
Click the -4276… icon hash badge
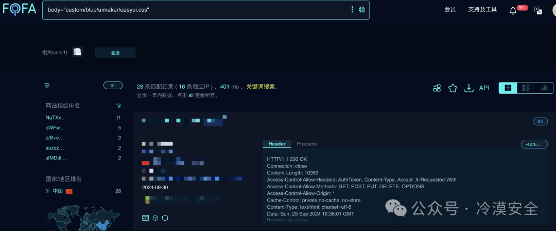click(x=534, y=144)
